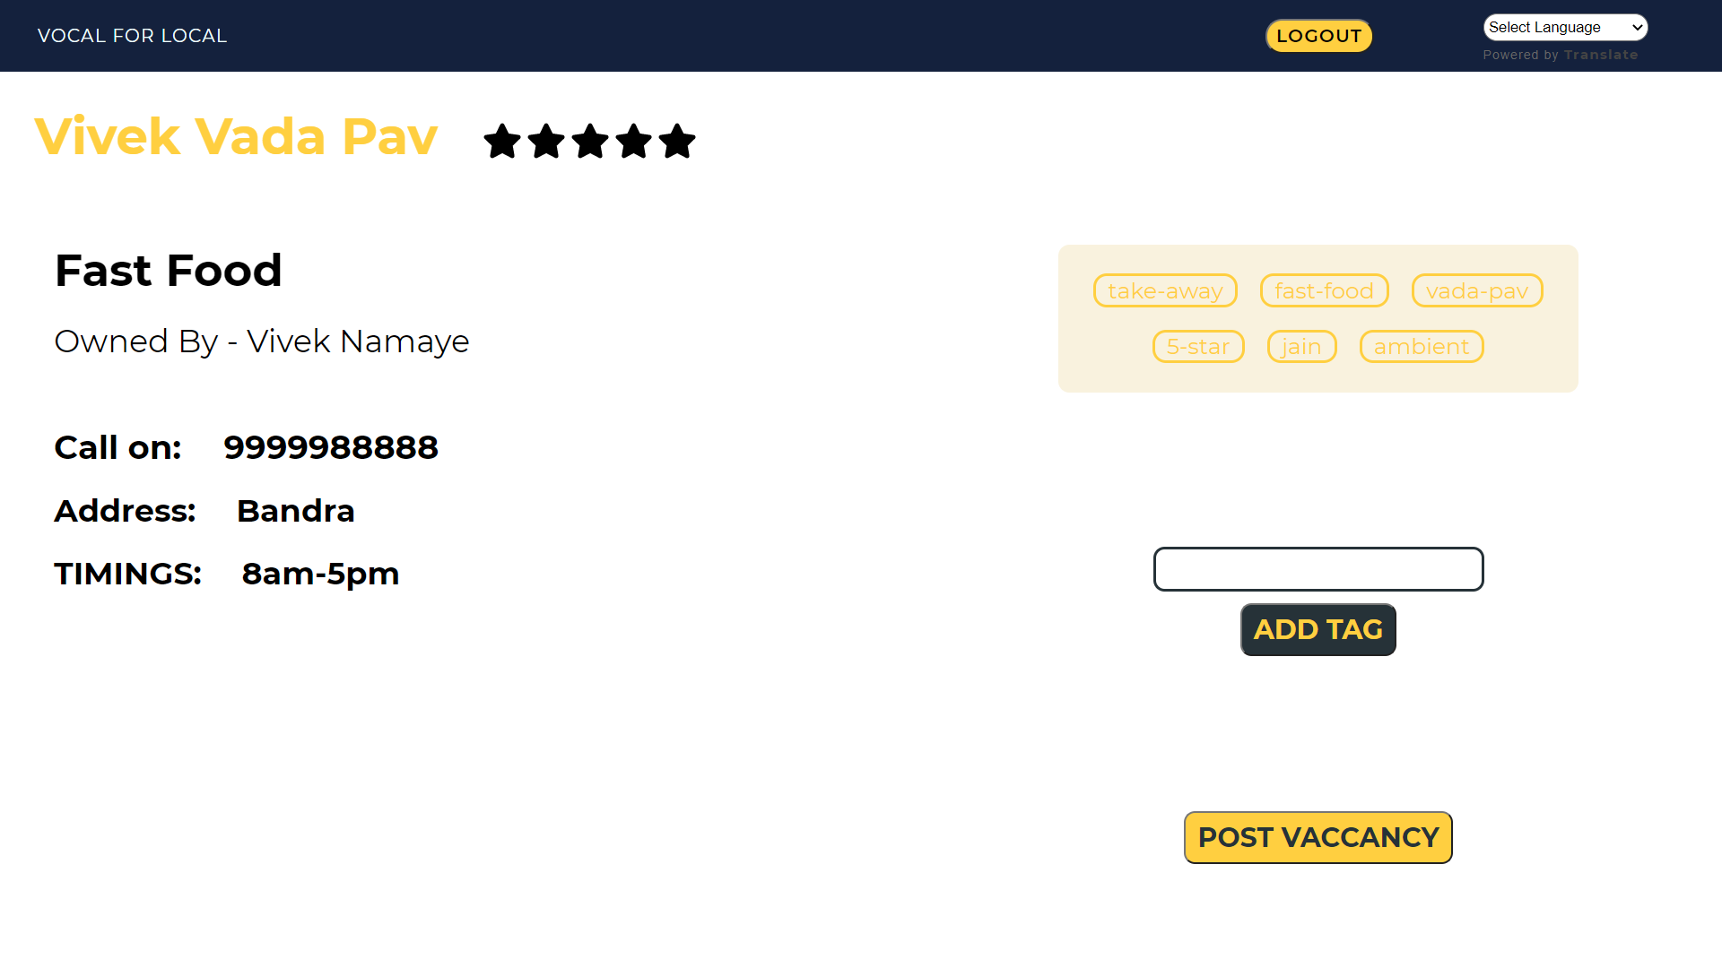
Task: Click the LOGOUT button
Action: coord(1318,36)
